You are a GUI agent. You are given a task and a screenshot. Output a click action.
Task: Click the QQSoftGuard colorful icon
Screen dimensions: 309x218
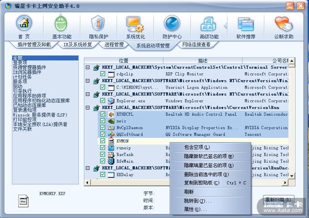111,135
